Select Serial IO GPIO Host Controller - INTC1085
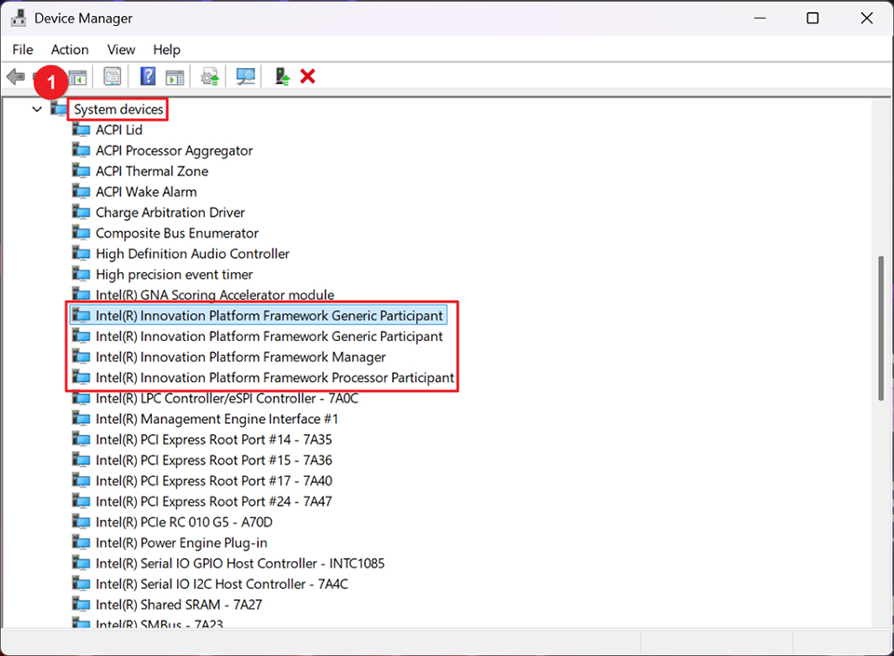Screen dimensions: 894x656 pos(240,563)
